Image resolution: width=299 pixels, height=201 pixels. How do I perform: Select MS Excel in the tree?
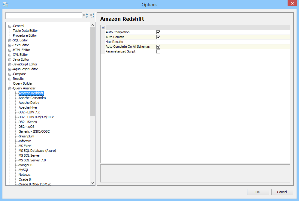coord(25,146)
